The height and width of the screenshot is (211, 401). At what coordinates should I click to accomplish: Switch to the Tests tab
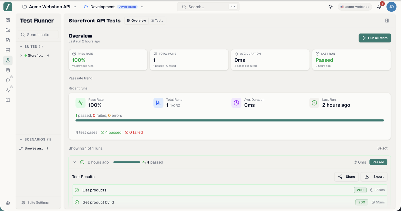point(157,21)
